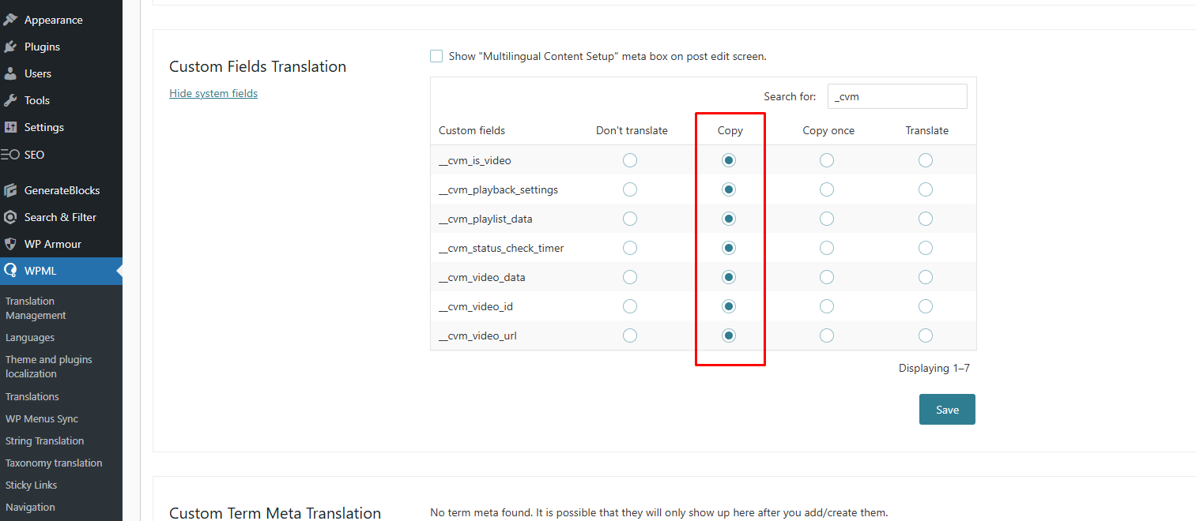1196x521 pixels.
Task: Open the Translations submenu link
Action: (32, 396)
